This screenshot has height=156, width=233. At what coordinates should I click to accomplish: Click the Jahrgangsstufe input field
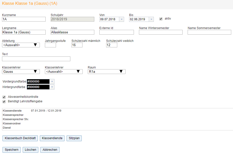point(50,45)
